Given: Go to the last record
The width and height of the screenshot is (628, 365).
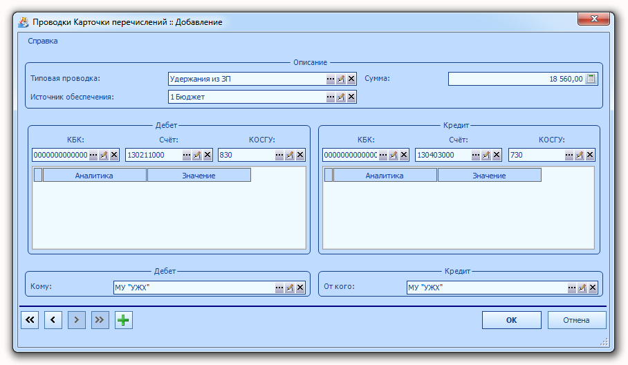Looking at the screenshot, I should (100, 320).
